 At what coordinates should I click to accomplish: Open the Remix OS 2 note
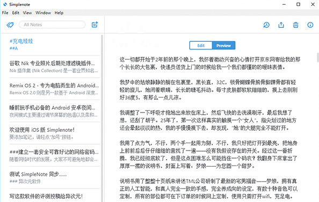(55, 89)
